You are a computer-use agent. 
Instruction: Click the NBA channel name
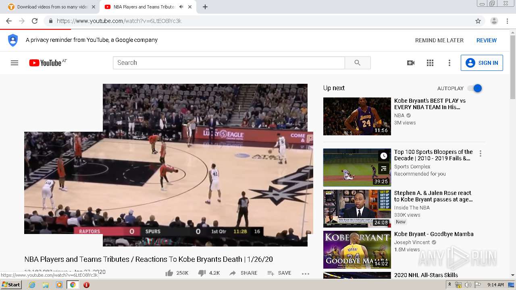(399, 115)
